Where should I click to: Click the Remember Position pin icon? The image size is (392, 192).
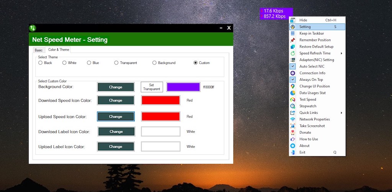pyautogui.click(x=292, y=40)
